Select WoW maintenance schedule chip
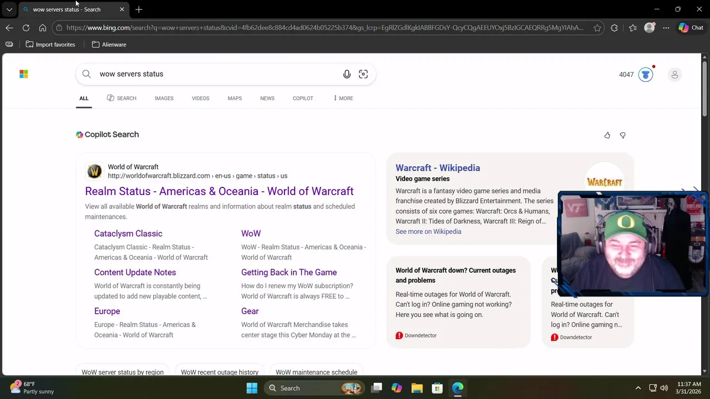The width and height of the screenshot is (710, 399). click(316, 372)
